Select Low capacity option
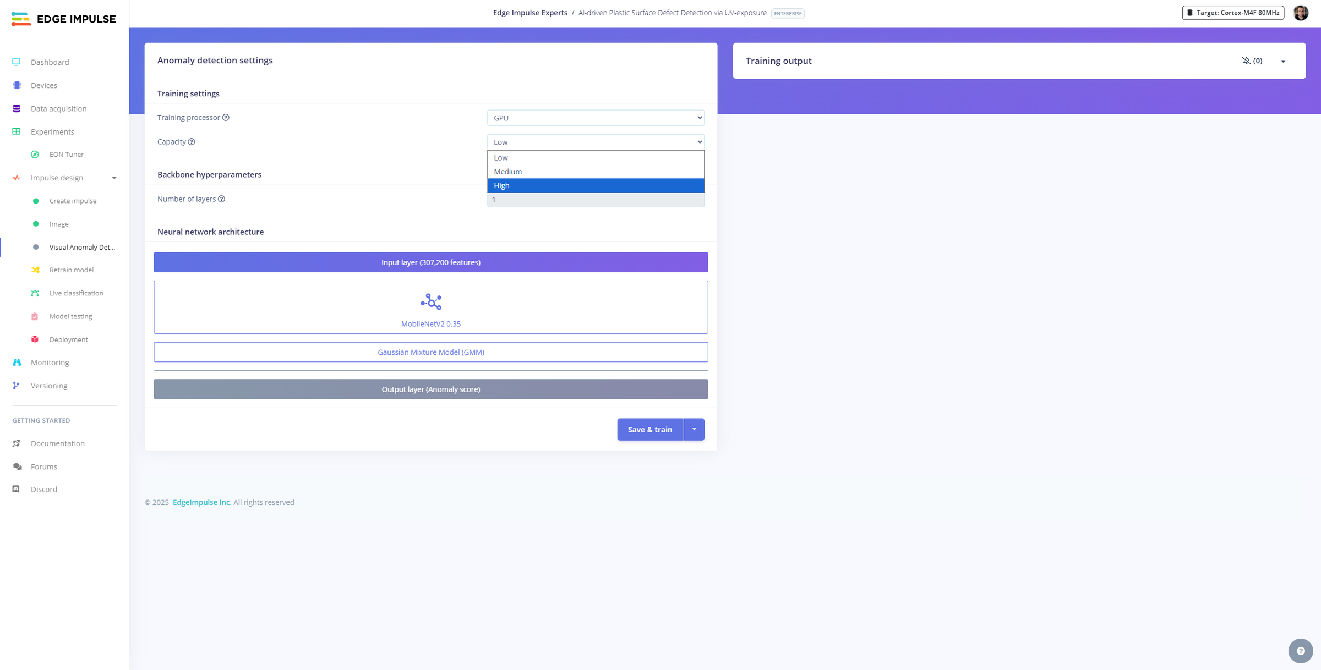 596,158
